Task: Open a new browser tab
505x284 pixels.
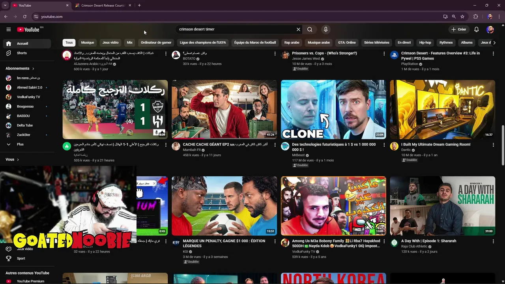Action: (139, 6)
